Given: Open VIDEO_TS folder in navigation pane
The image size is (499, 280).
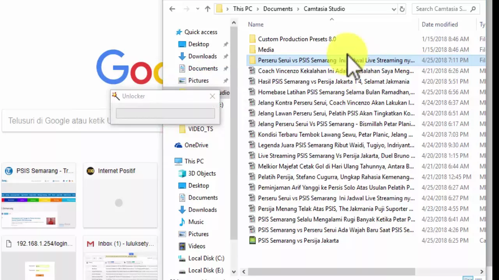Looking at the screenshot, I should (200, 129).
